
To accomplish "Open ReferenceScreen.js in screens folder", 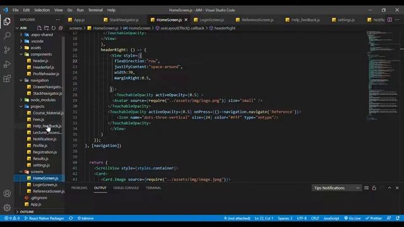I will click(49, 191).
